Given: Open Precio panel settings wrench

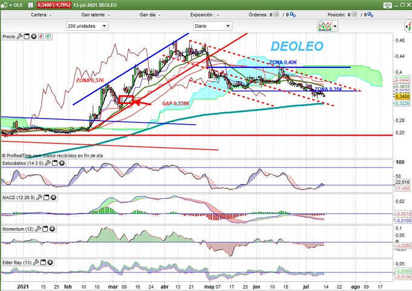Looking at the screenshot, I should (x=19, y=36).
